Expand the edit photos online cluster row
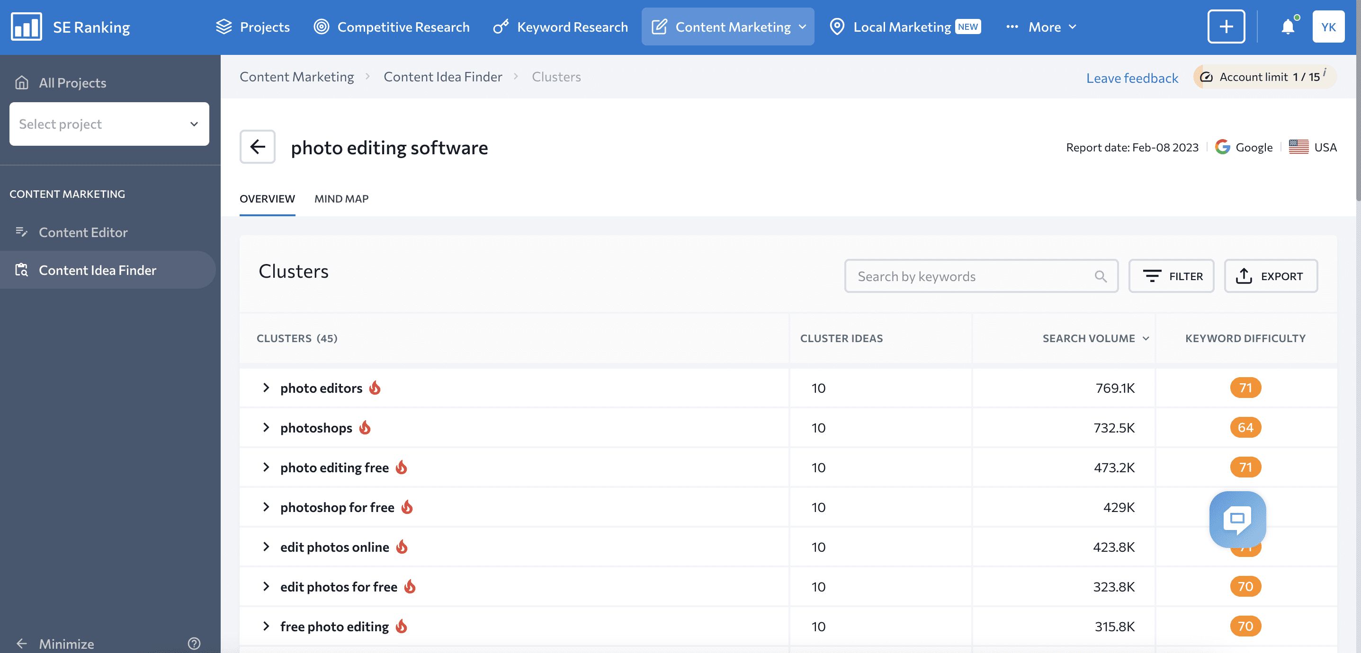The width and height of the screenshot is (1361, 653). 267,547
